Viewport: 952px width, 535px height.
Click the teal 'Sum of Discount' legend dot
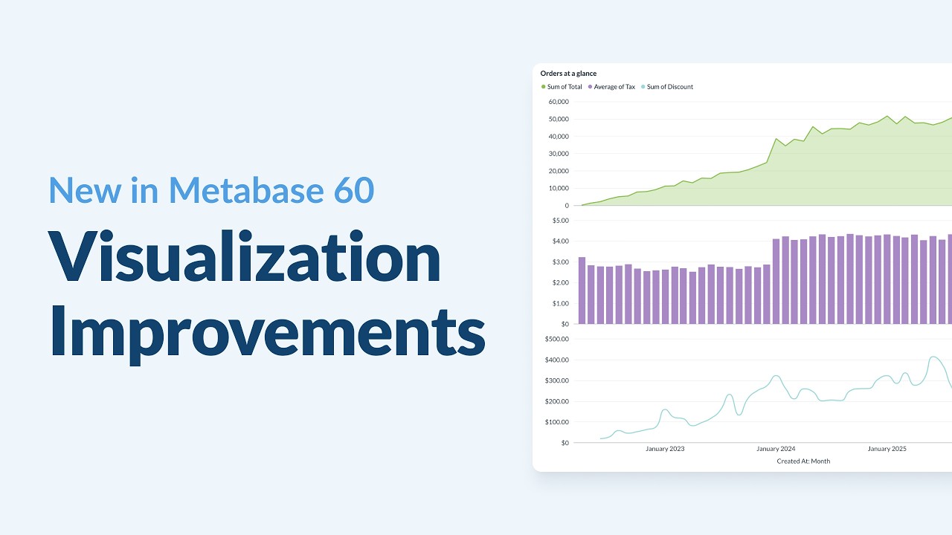click(x=643, y=87)
